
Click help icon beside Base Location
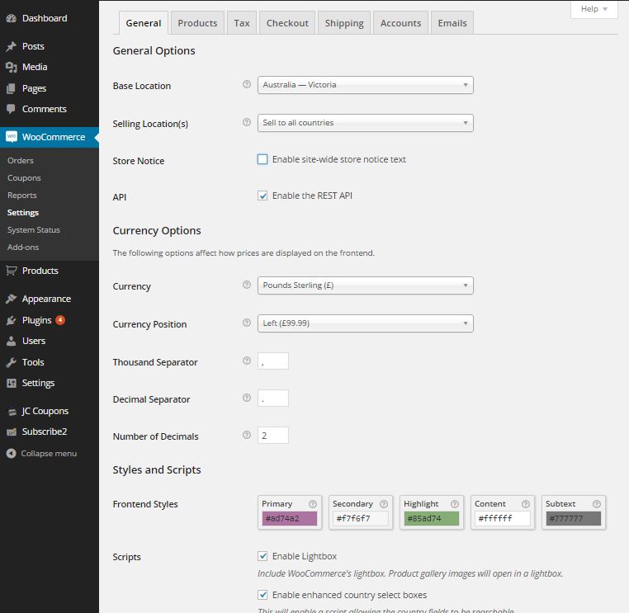click(246, 85)
